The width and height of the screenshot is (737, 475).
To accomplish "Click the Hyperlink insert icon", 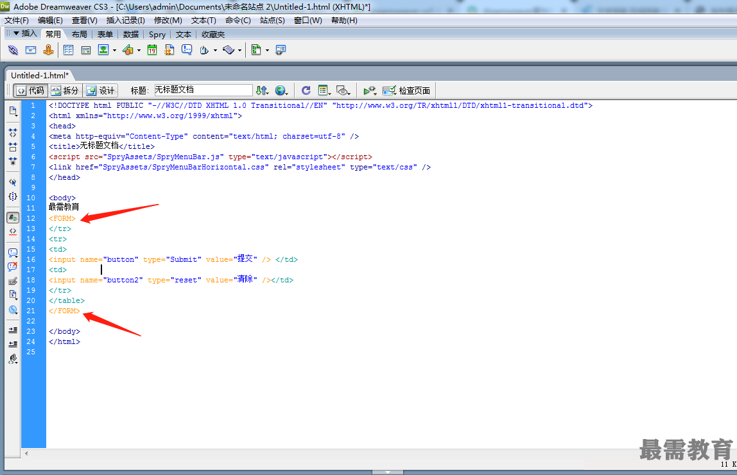I will pos(13,50).
